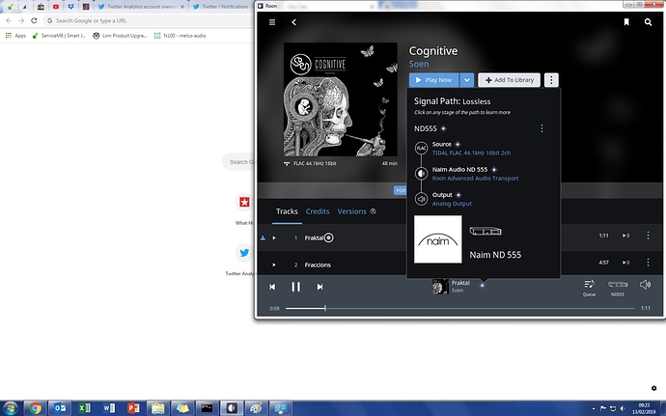Open the volume speaker control
Viewport: 666px width, 416px height.
point(645,285)
